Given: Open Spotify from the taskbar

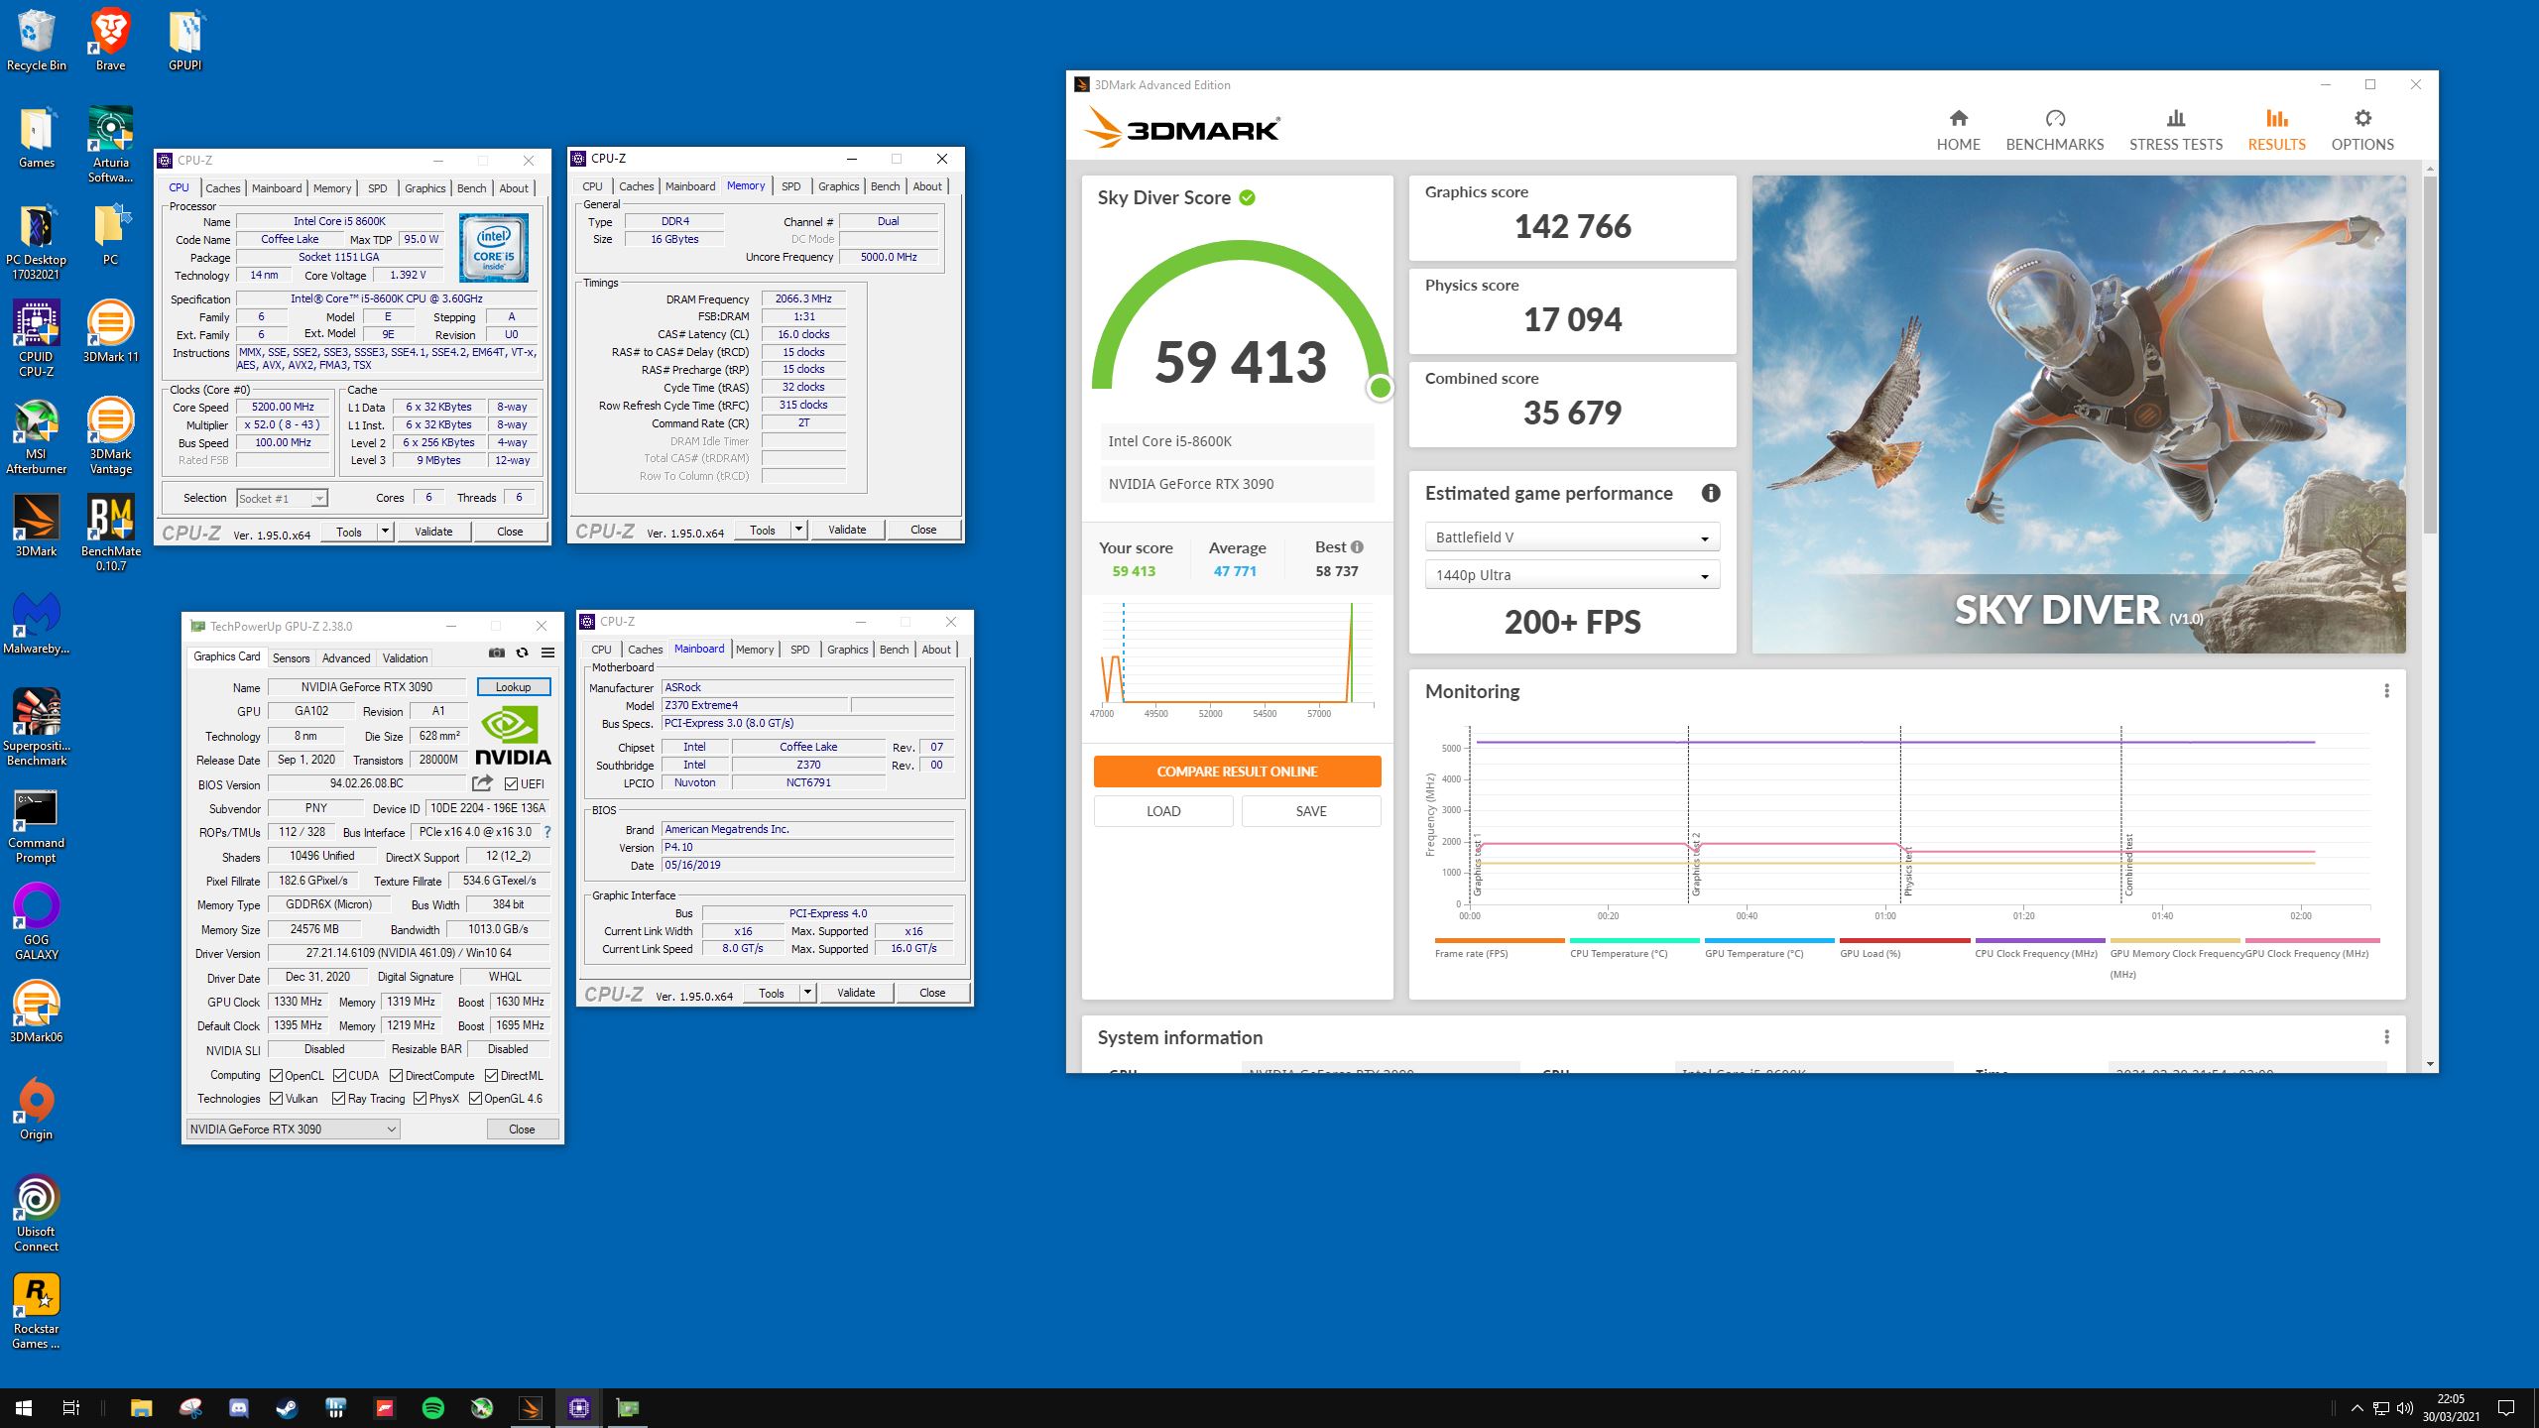Looking at the screenshot, I should (433, 1408).
